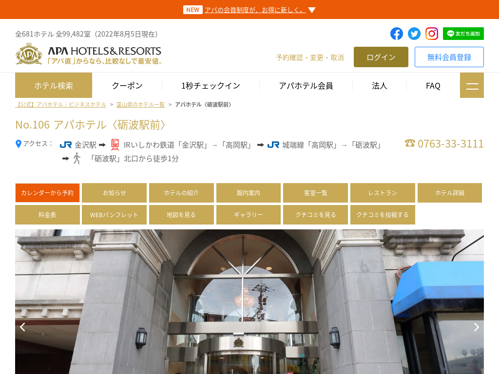Viewport: 499px width, 374px height.
Task: Open the APA Hotels Facebook page icon
Action: click(397, 34)
